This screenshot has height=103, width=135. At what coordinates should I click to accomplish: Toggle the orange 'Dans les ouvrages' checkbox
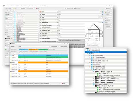tap(29, 50)
